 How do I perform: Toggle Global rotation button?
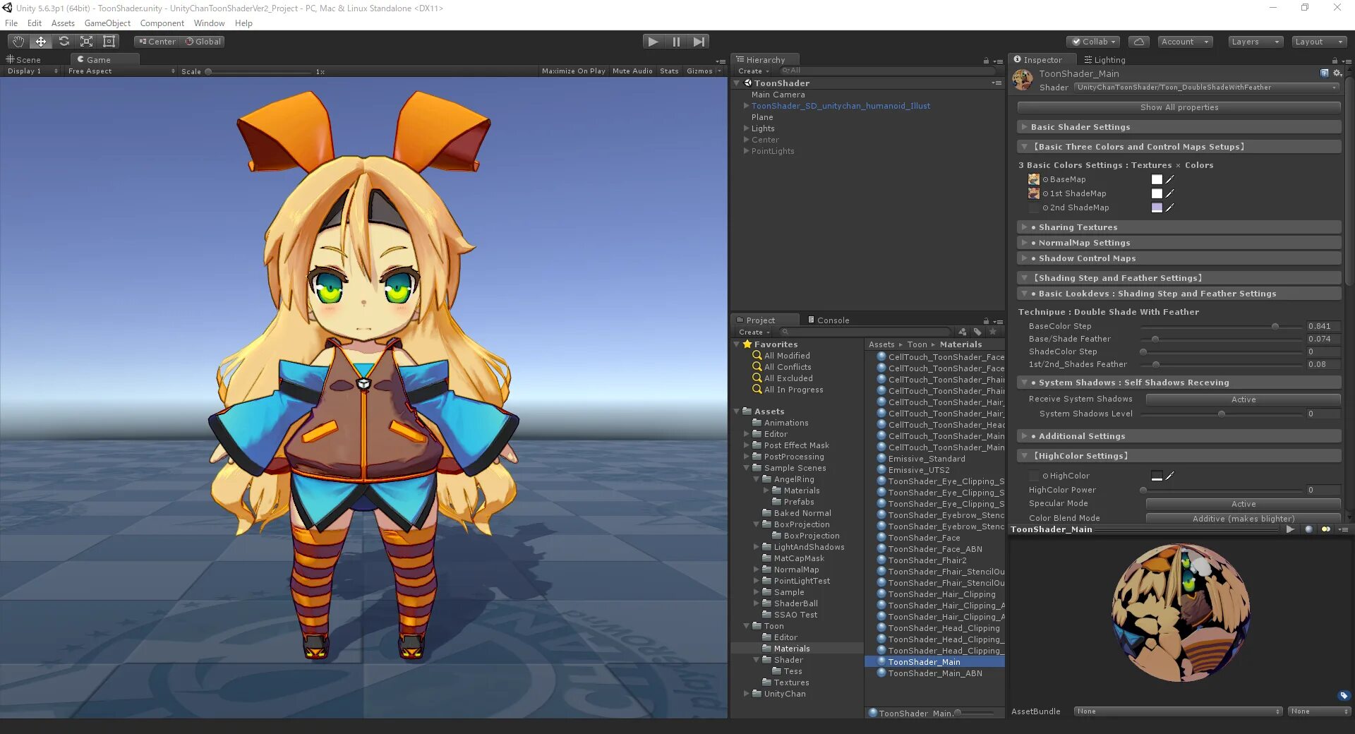tap(203, 42)
